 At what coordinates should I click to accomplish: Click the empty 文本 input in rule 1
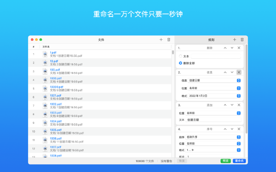(216, 56)
